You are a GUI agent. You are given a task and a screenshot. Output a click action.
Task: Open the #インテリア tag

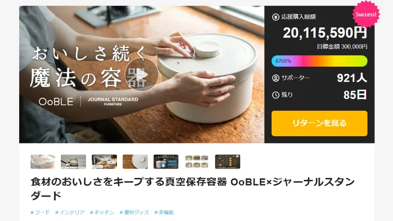tap(70, 212)
